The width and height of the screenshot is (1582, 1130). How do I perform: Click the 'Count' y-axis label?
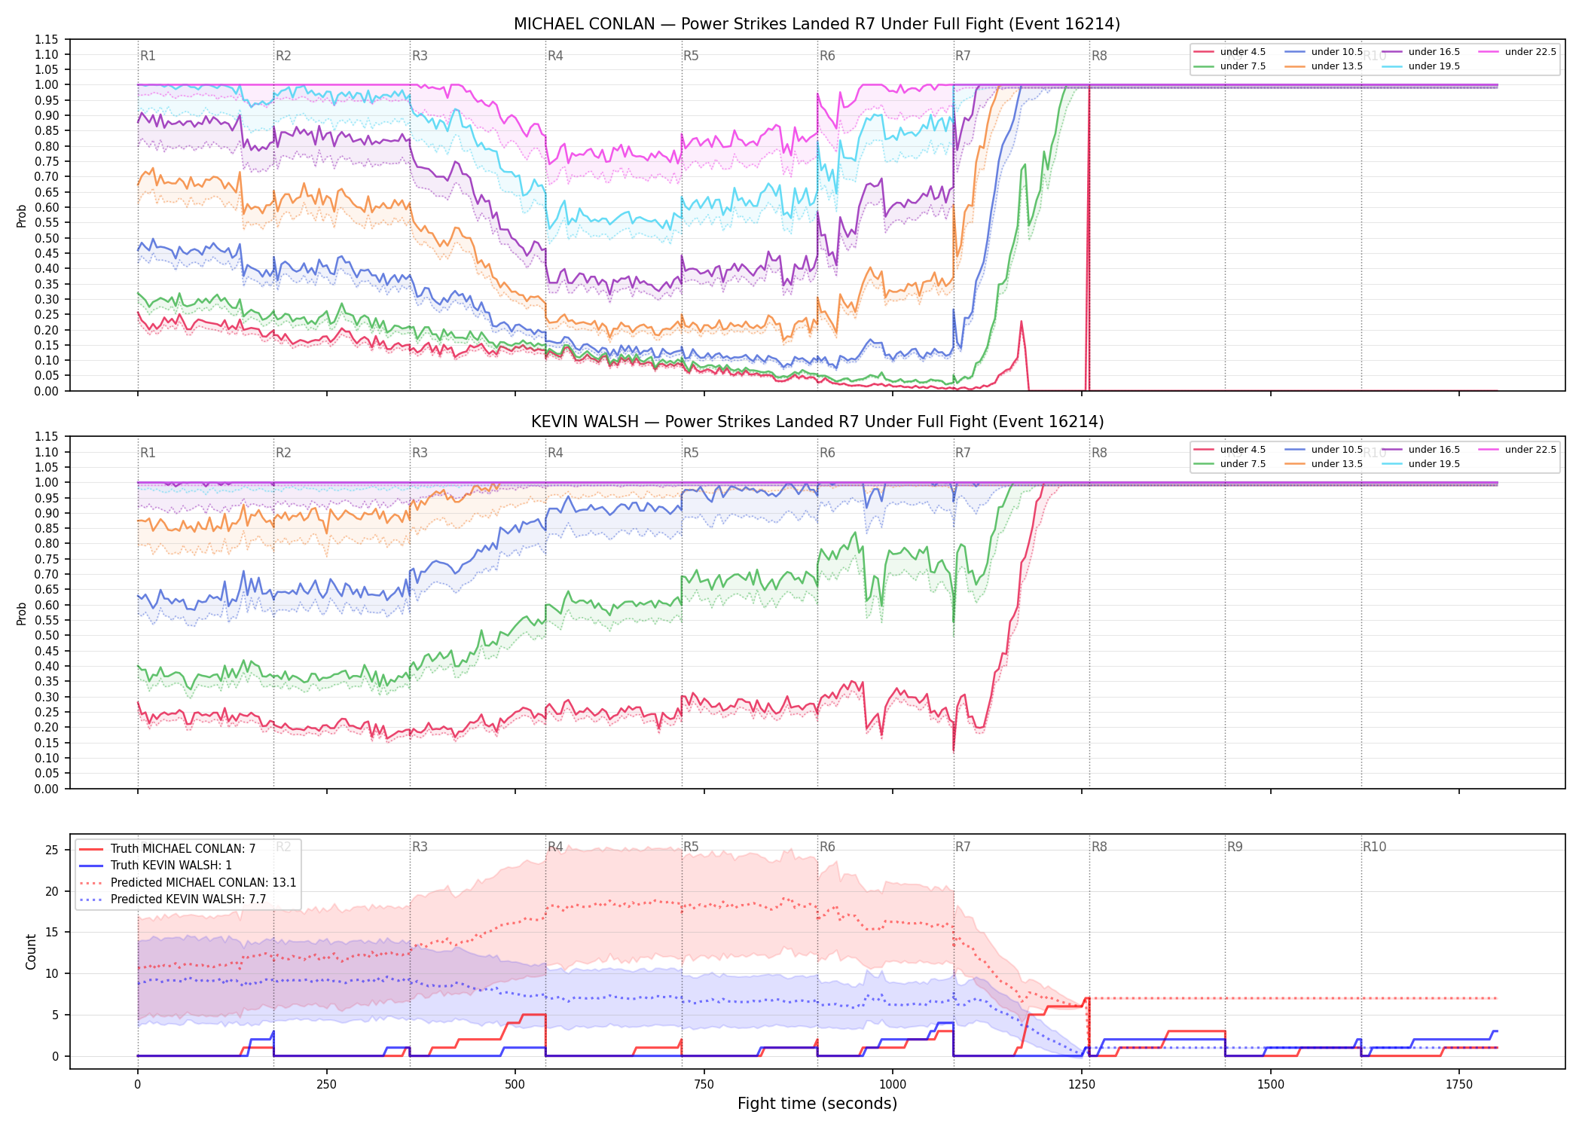pyautogui.click(x=31, y=951)
